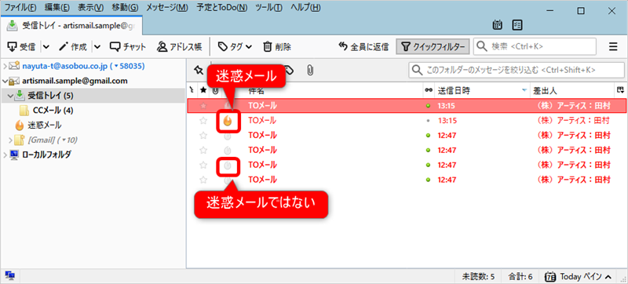Image resolution: width=628 pixels, height=284 pixels.
Task: Sort by 送信日時 column header
Action: 482,91
